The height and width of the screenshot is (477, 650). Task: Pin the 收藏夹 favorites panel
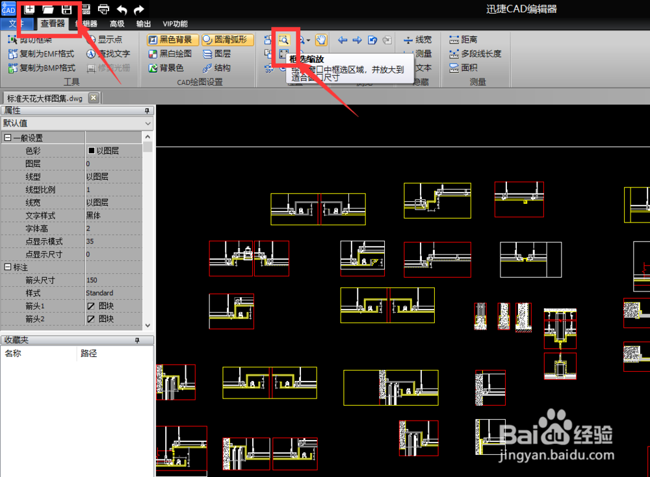click(136, 340)
